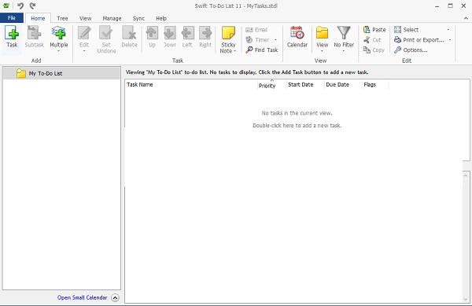Open the Calendar view icon

(297, 33)
